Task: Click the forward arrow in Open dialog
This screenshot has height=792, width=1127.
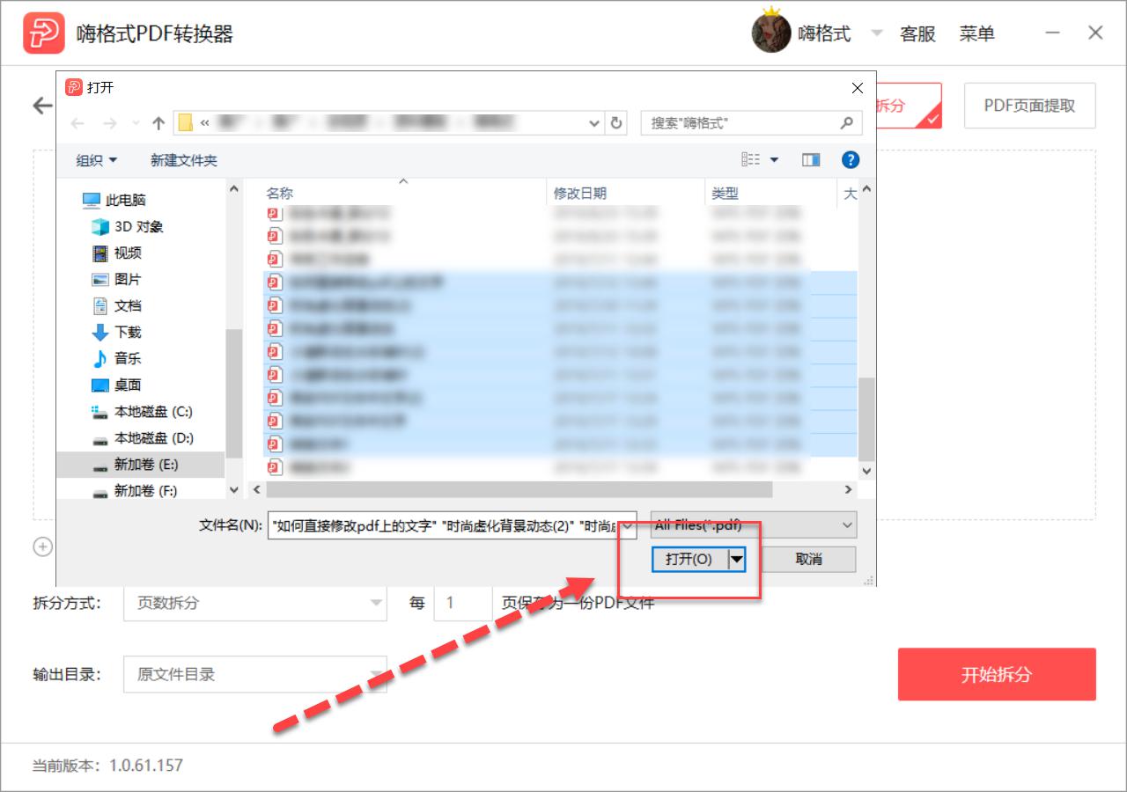Action: pos(110,123)
